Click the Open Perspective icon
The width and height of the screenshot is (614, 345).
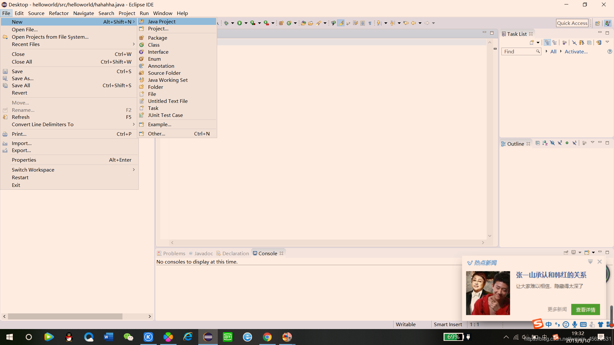pyautogui.click(x=597, y=23)
